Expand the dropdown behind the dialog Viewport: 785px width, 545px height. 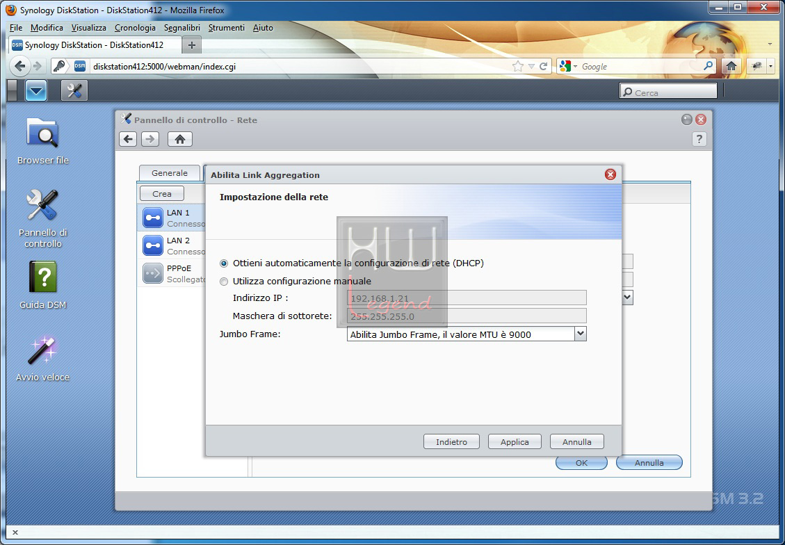[x=628, y=298]
